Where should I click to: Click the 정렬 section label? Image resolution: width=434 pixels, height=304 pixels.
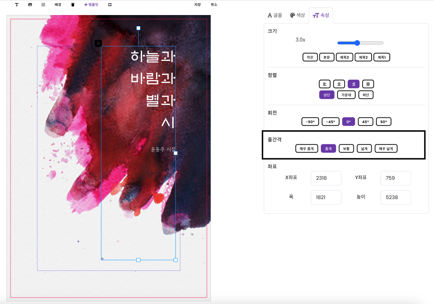(x=272, y=75)
